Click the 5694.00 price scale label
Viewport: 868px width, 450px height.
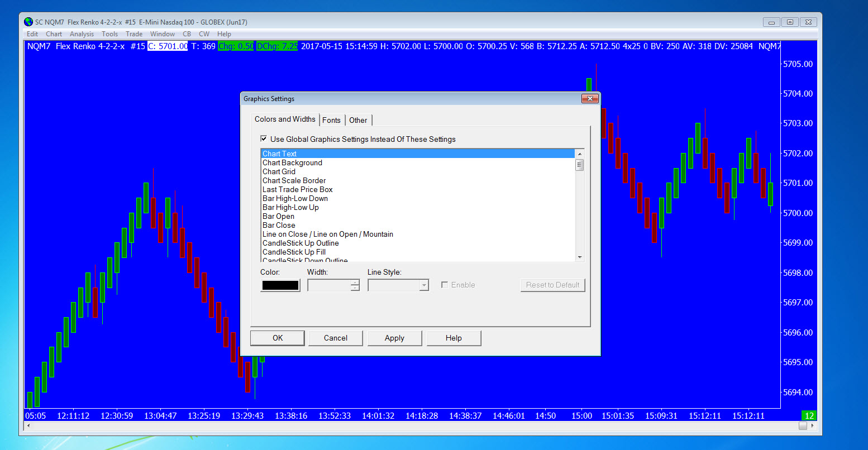coord(798,392)
